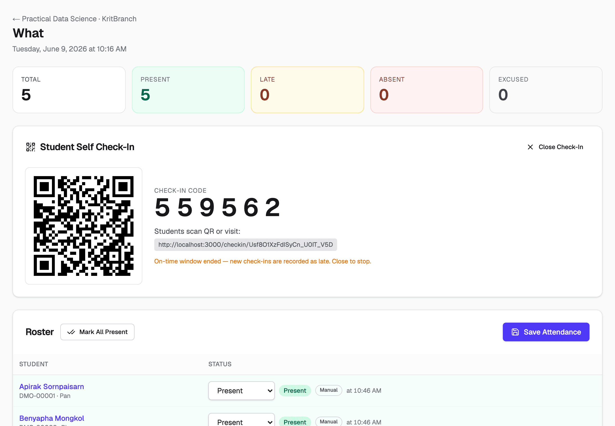Open status dropdown for Benyapha Mongkol
Screen dimensions: 615x426
click(242, 420)
